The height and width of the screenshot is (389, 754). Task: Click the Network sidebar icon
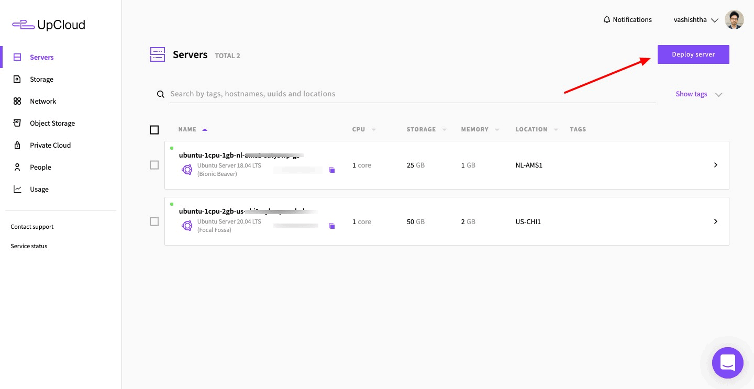(x=17, y=102)
